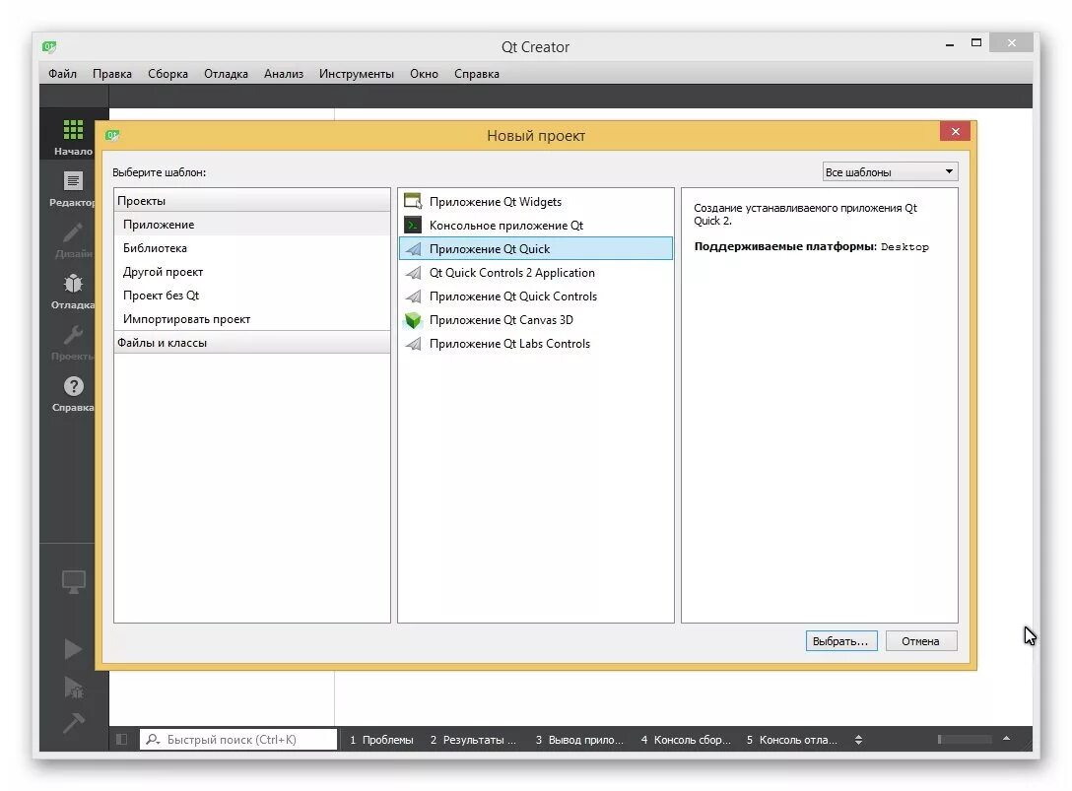Open the Сборка menu
Screen dimensions: 1072x791
coord(167,74)
